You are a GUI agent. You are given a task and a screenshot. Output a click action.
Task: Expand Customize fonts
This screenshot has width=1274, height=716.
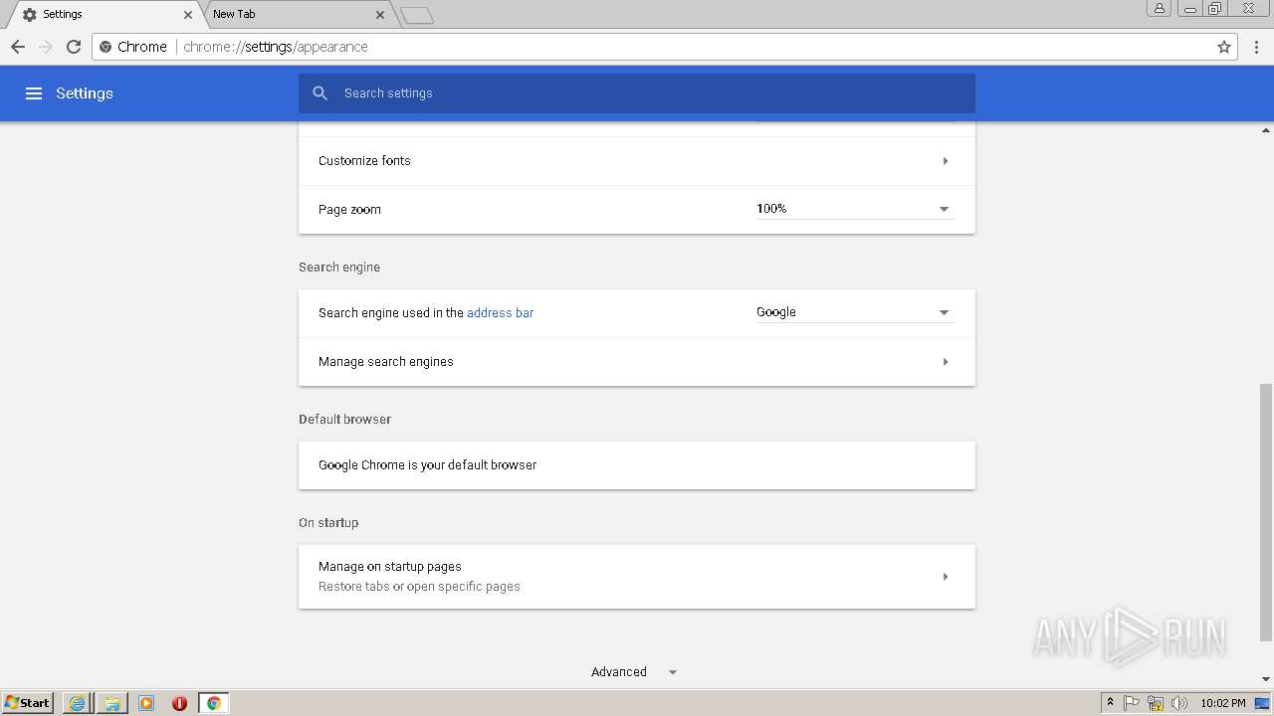tap(637, 161)
